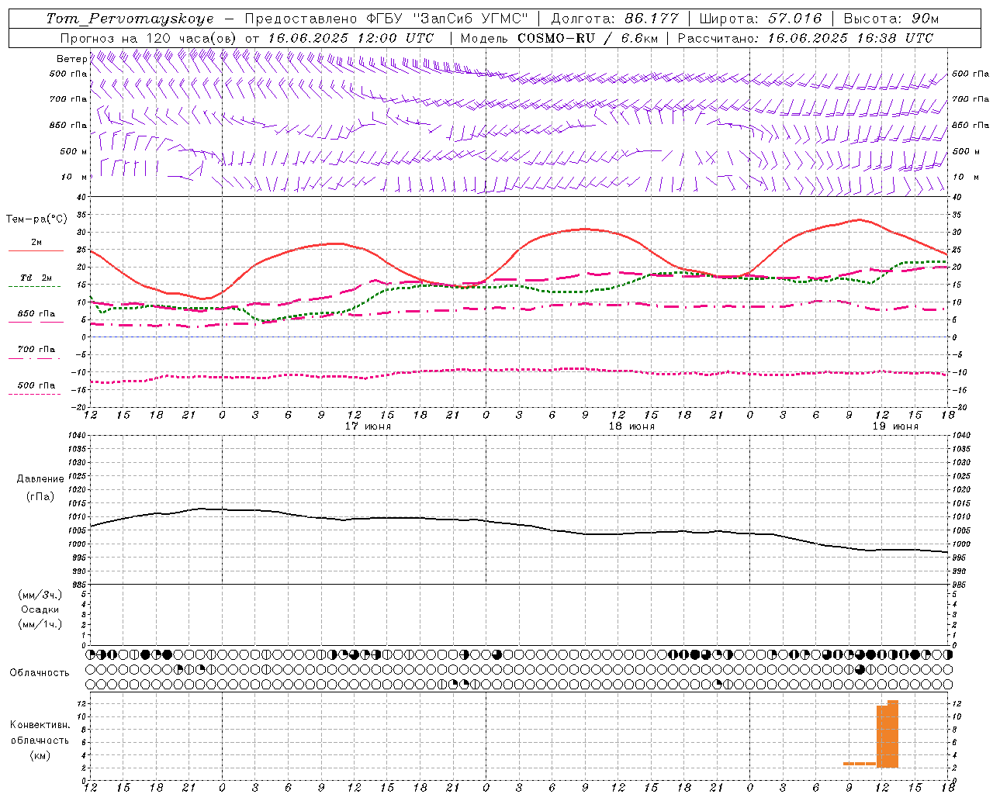
Task: Click the low flat orange convective bar
Action: click(x=860, y=765)
